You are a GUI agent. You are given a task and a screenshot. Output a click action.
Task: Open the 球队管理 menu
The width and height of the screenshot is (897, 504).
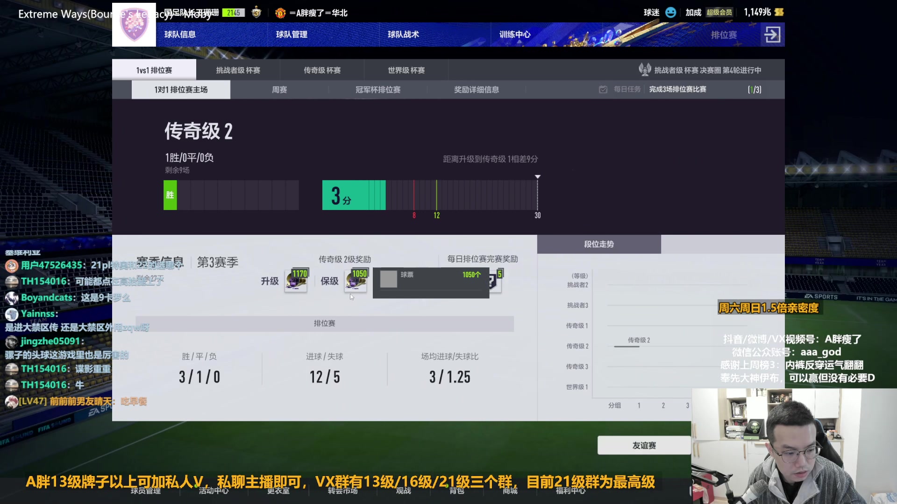[292, 35]
